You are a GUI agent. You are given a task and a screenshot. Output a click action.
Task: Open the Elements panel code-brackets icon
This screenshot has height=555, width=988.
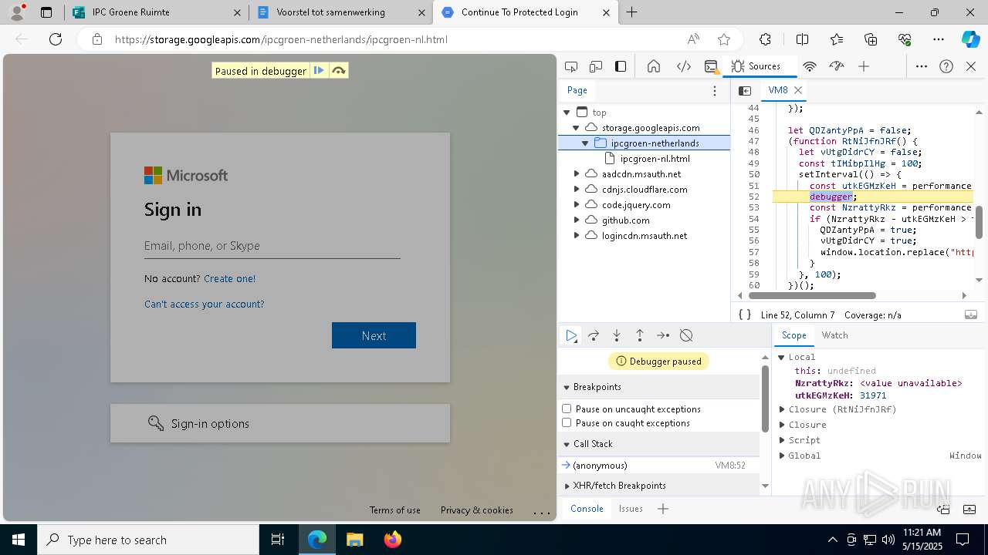click(x=683, y=66)
